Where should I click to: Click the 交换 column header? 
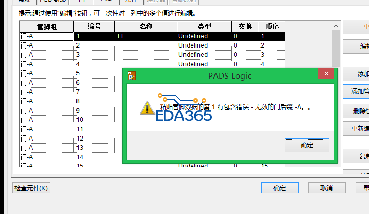click(x=245, y=26)
